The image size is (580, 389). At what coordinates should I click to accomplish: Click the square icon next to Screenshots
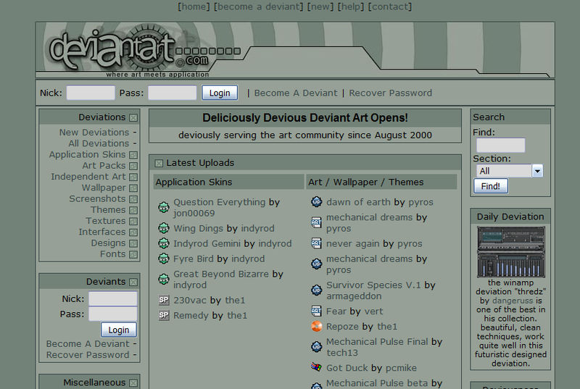(x=133, y=199)
